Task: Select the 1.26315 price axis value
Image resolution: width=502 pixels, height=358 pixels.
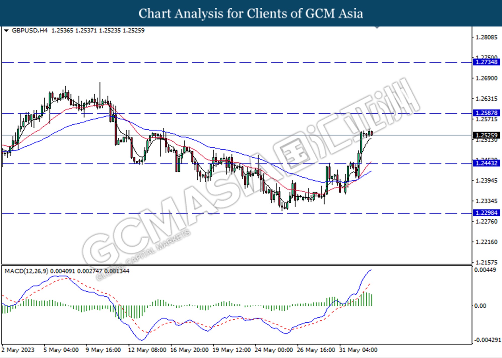Action: tap(486, 99)
